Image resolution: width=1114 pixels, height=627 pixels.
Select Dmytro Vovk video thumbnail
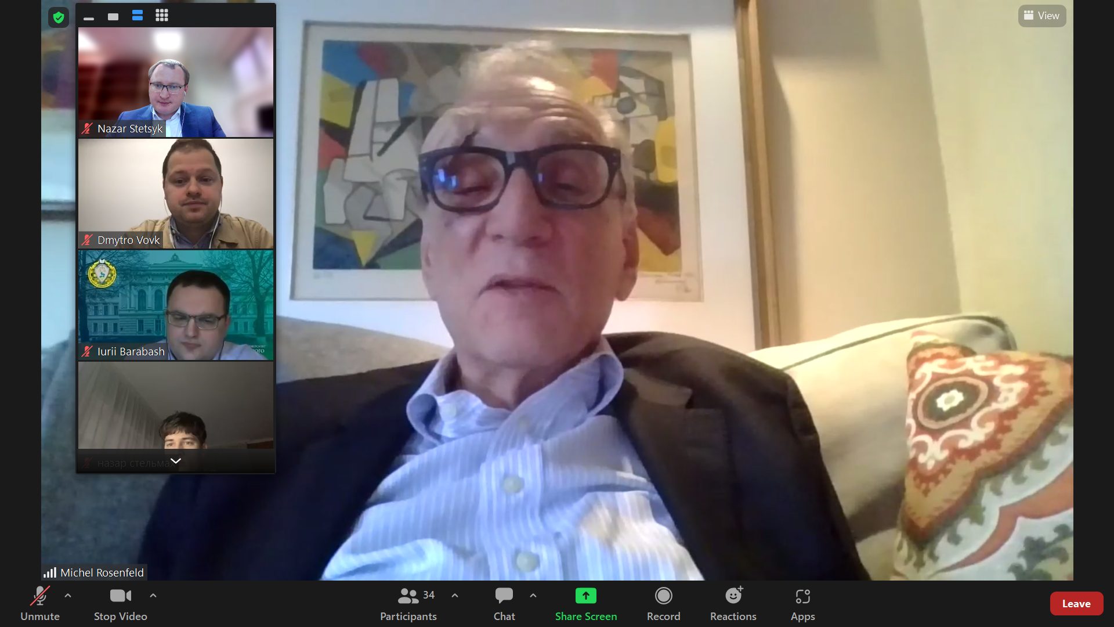pos(176,193)
